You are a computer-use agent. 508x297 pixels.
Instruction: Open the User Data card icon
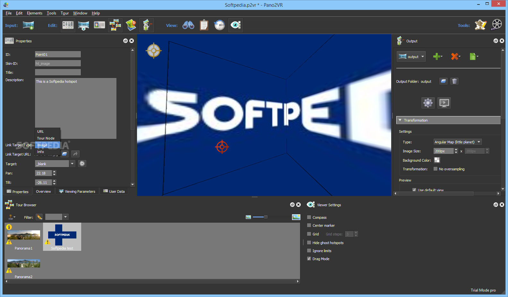click(x=99, y=25)
